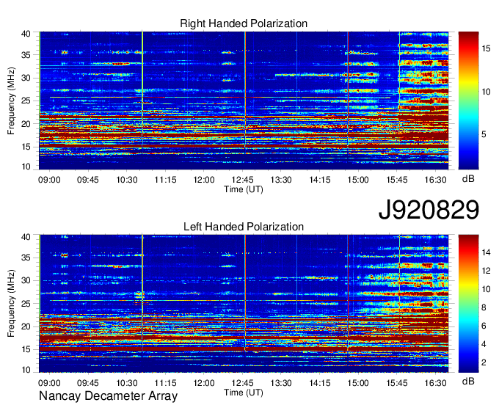Image resolution: width=499 pixels, height=405 pixels.
Task: Click the 09:00 tick on Right Handed time axis
Action: [x=49, y=180]
